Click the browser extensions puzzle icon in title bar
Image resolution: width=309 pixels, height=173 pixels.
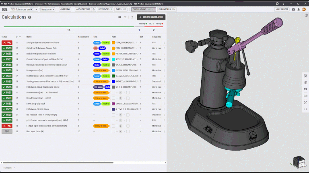click(277, 4)
